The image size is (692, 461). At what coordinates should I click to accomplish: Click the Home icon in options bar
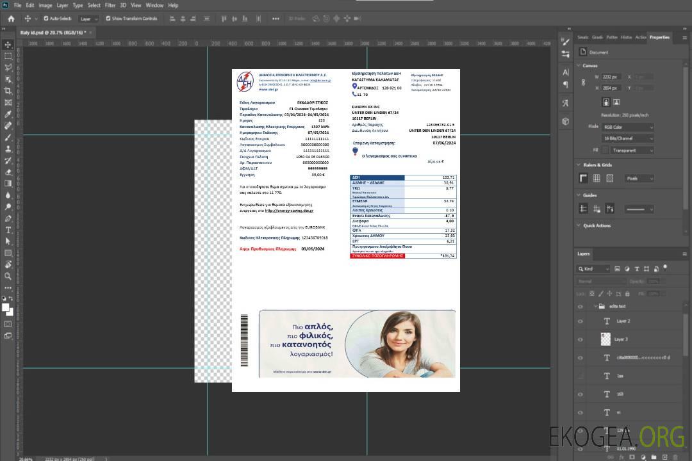tap(11, 19)
